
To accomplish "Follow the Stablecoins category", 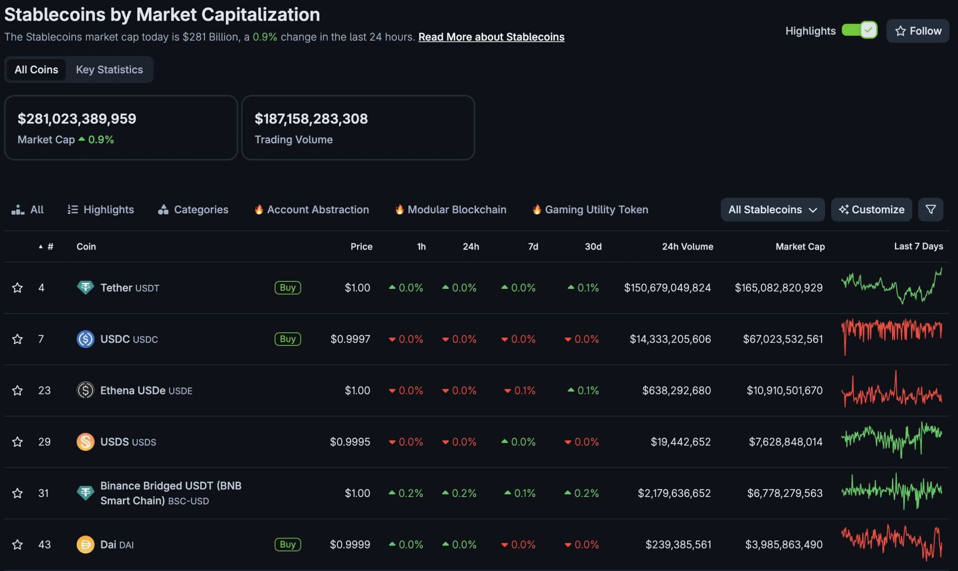I will click(918, 31).
